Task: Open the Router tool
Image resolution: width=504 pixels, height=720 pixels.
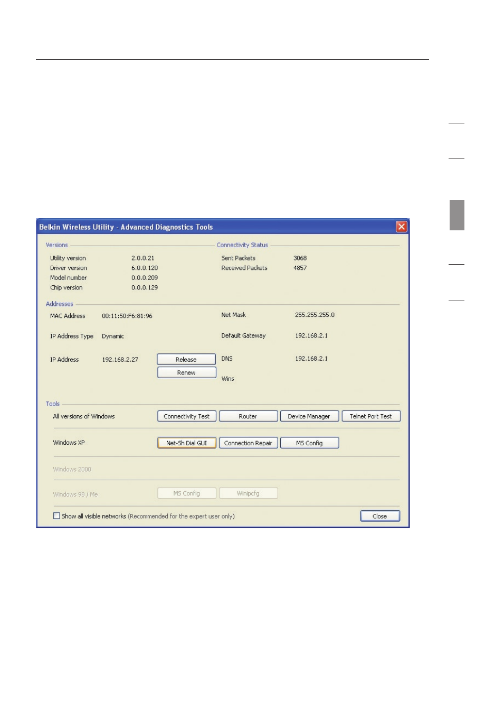Action: (x=248, y=416)
